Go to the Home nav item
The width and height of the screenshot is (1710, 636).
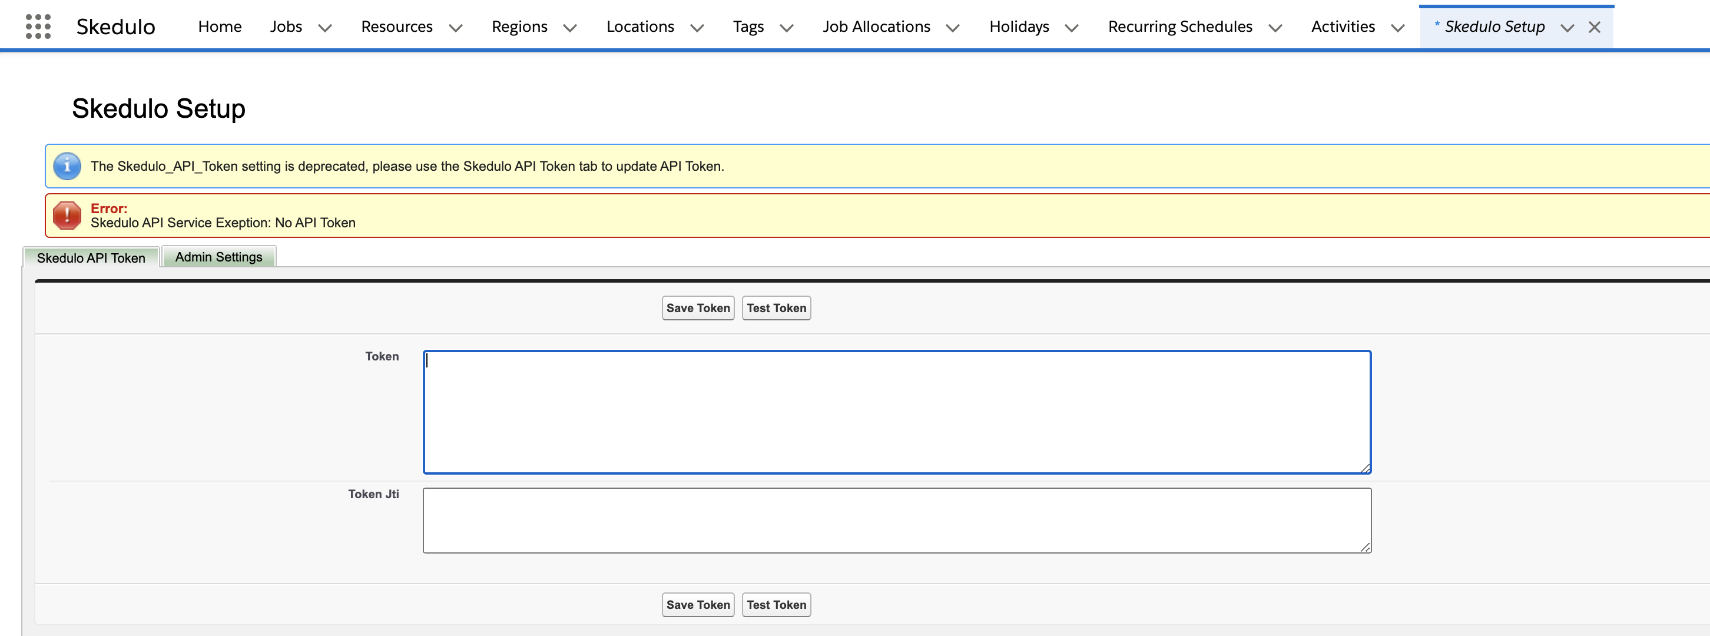pyautogui.click(x=220, y=26)
